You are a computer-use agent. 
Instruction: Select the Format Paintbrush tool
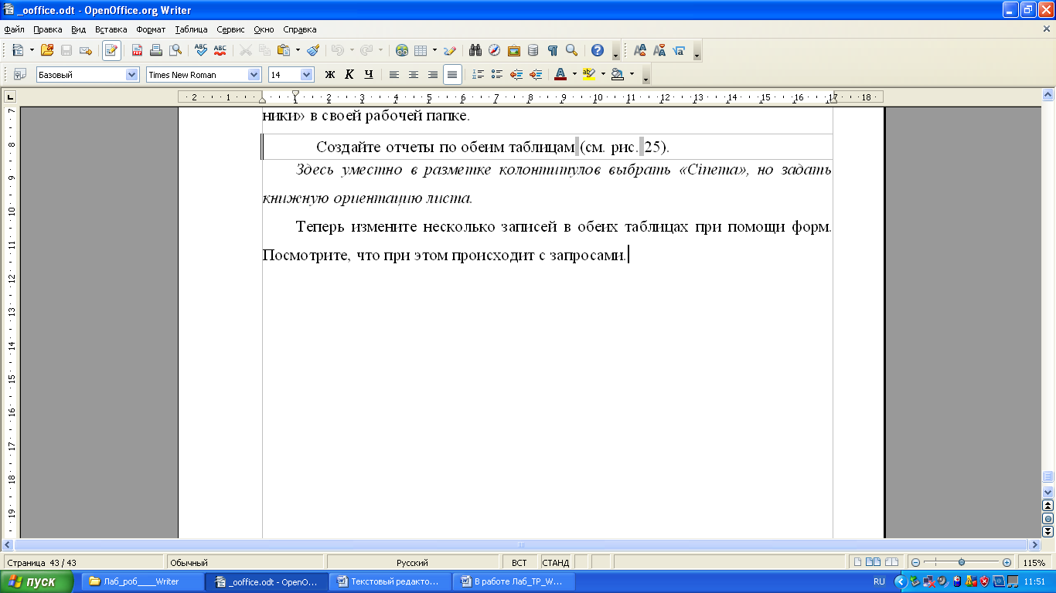[312, 50]
